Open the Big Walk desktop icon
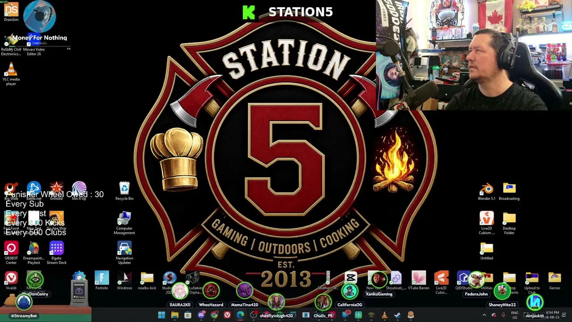The width and height of the screenshot is (572, 322). tap(11, 191)
